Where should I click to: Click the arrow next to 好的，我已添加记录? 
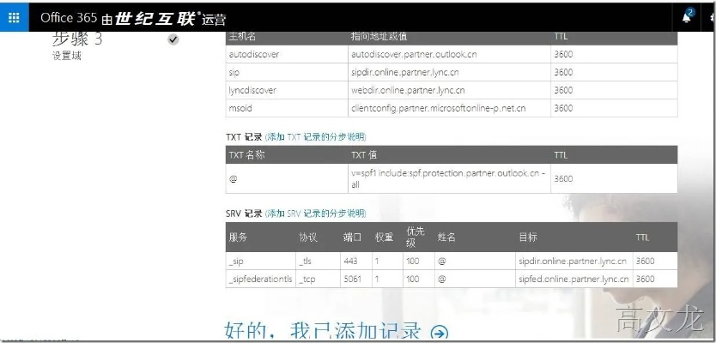440,333
